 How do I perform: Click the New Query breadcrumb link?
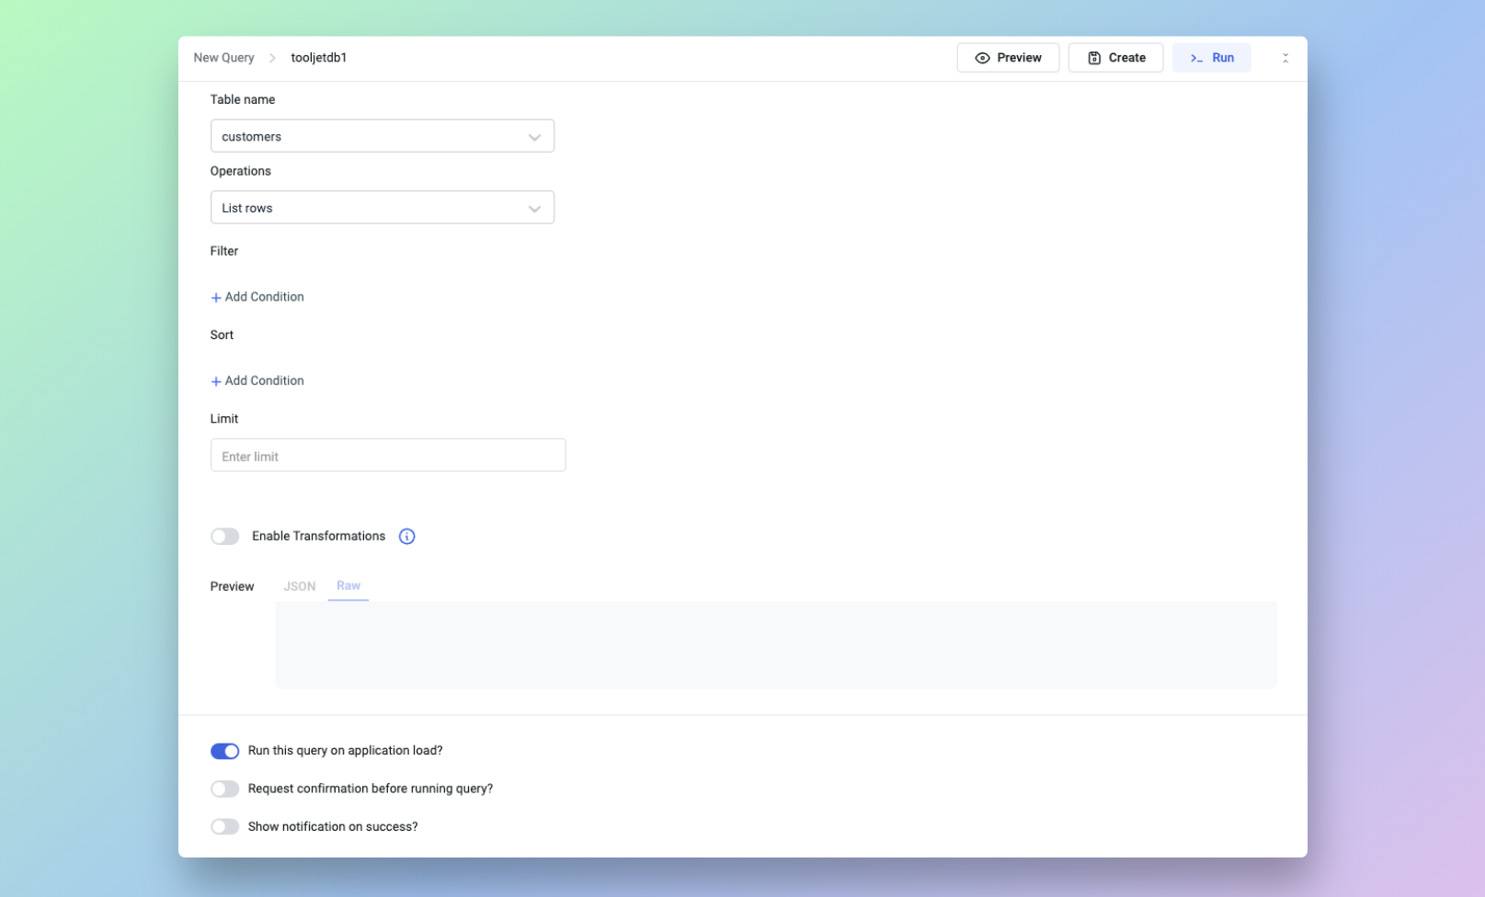click(x=223, y=58)
